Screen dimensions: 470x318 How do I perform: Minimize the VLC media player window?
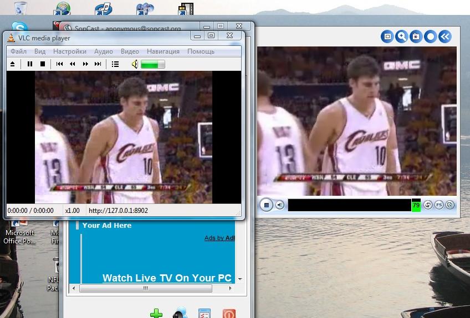[197, 36]
